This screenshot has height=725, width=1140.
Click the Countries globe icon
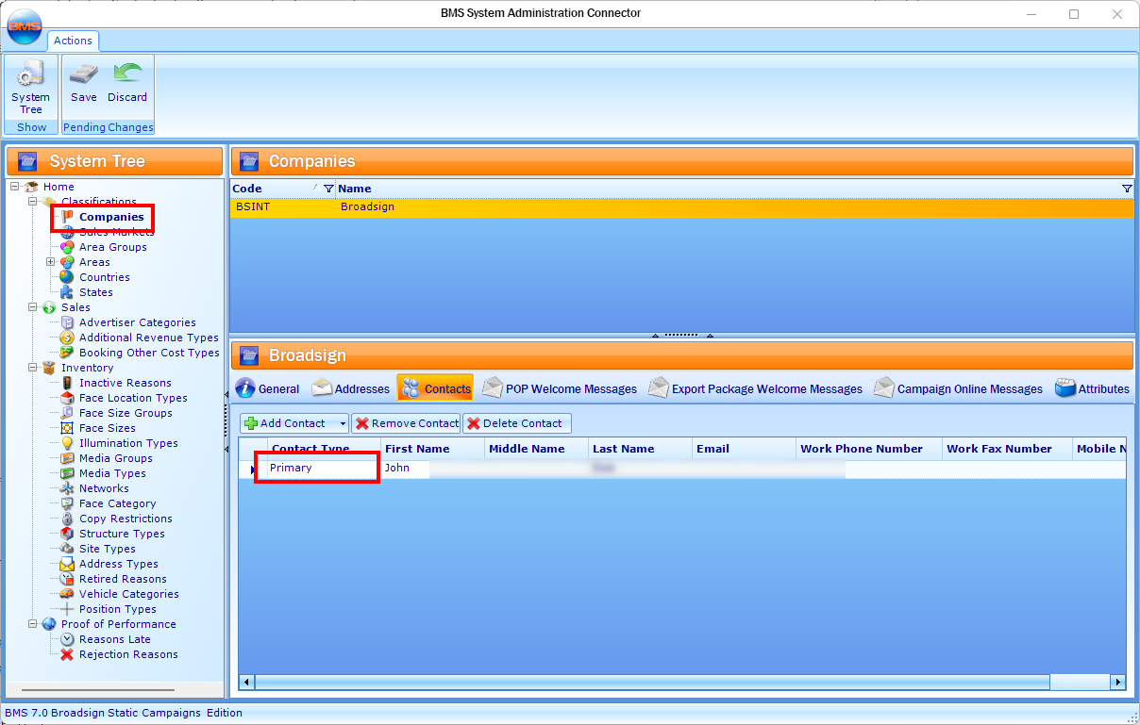tap(67, 277)
